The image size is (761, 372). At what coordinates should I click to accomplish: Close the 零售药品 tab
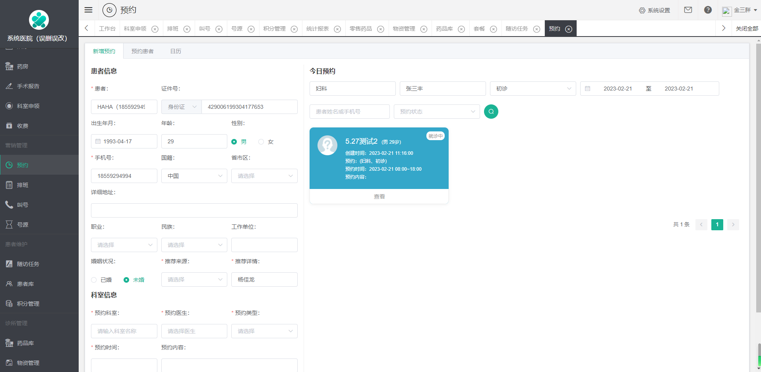pyautogui.click(x=381, y=29)
